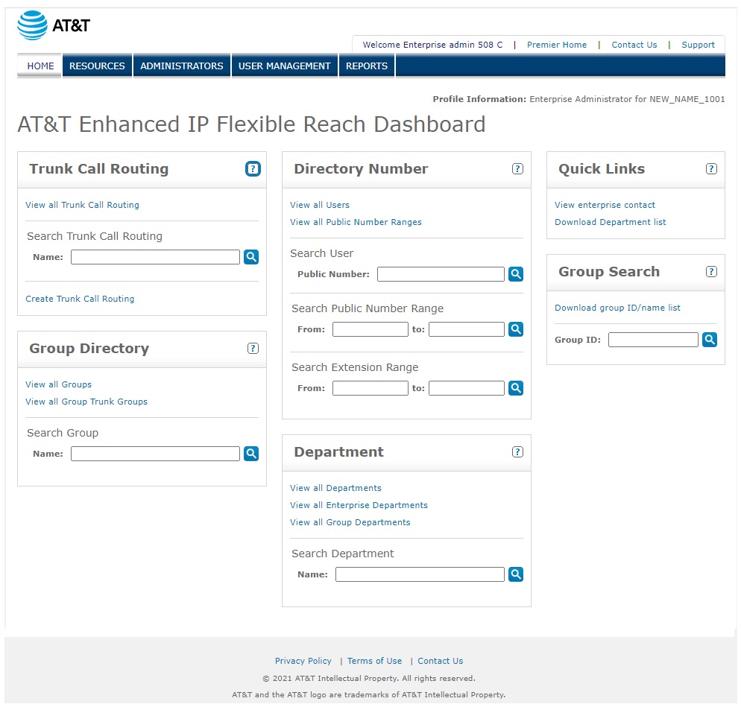Open help for Directory Number panel

tap(517, 168)
